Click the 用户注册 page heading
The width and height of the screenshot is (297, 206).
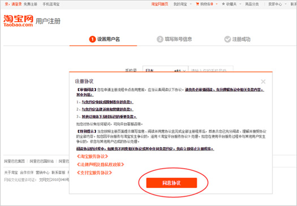[x=48, y=21]
